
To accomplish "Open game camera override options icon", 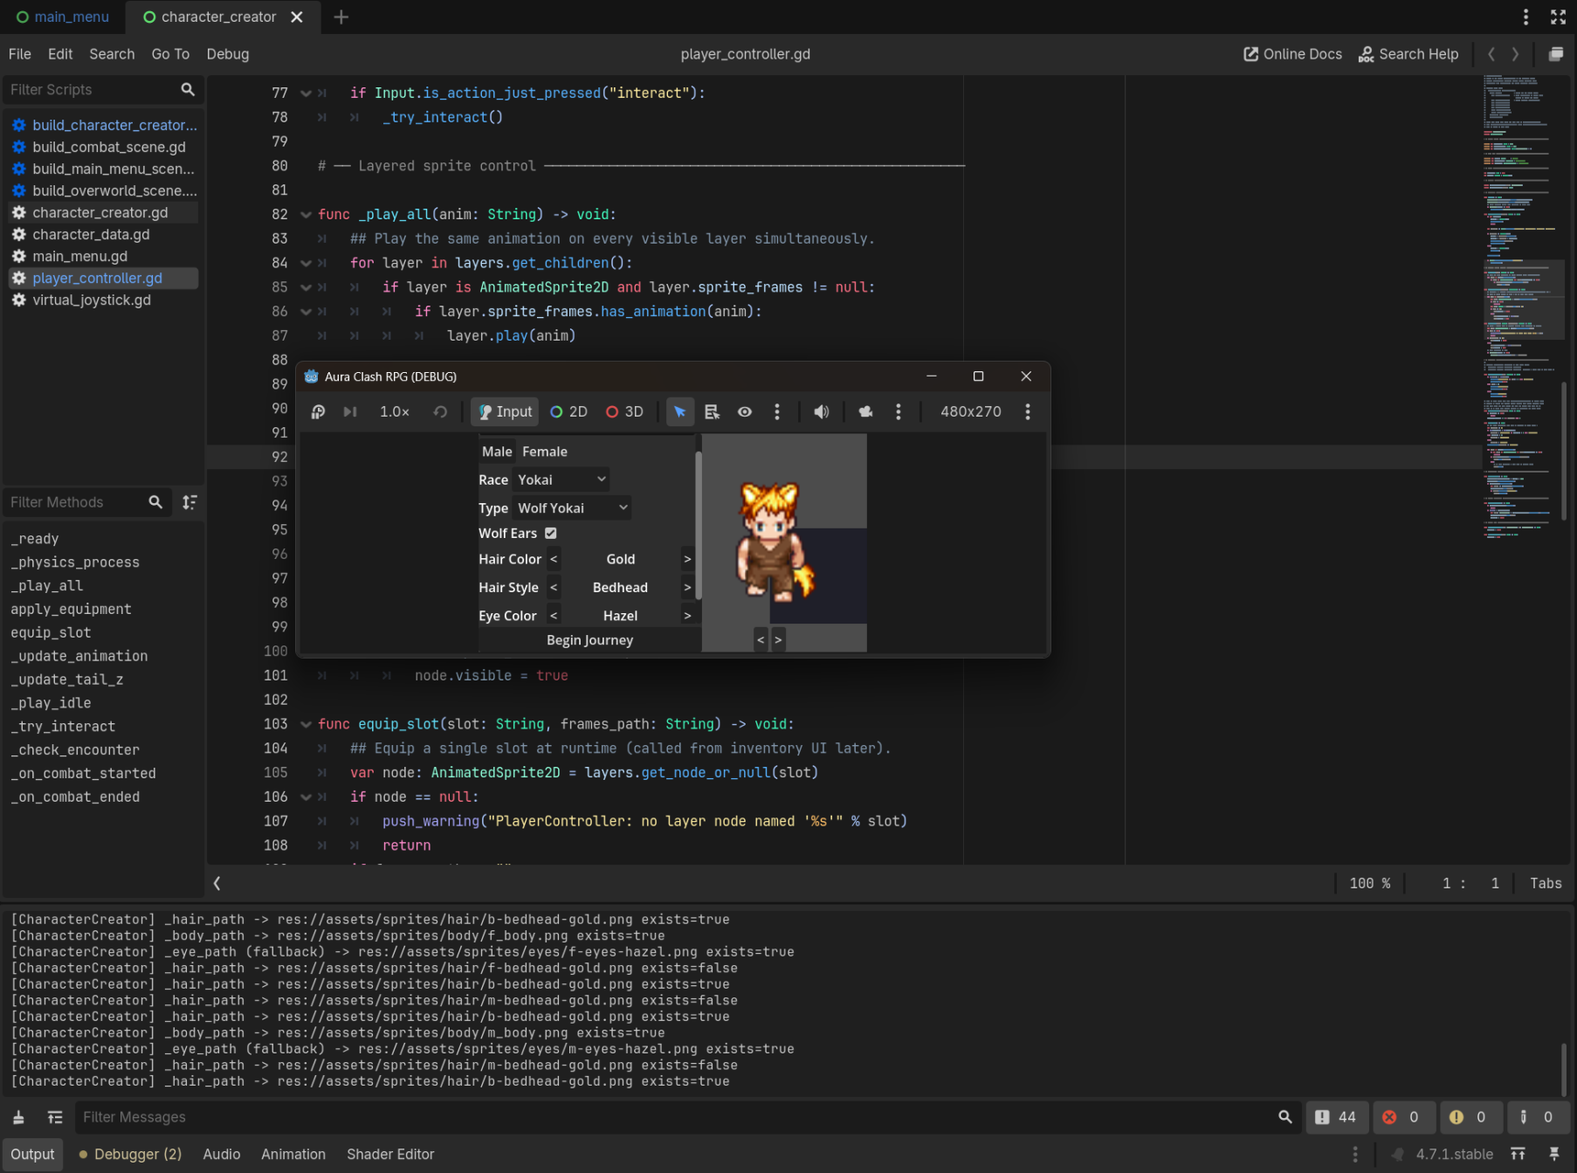I will (x=865, y=411).
